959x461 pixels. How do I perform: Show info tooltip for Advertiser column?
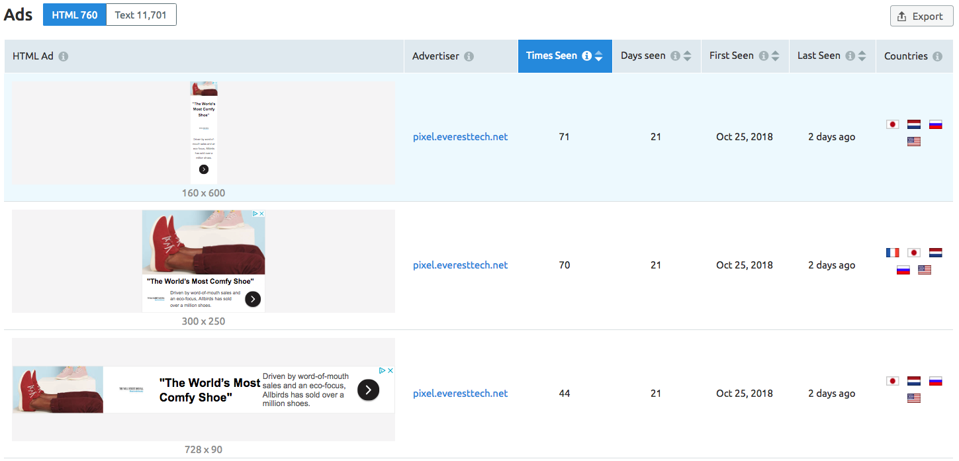(x=469, y=56)
